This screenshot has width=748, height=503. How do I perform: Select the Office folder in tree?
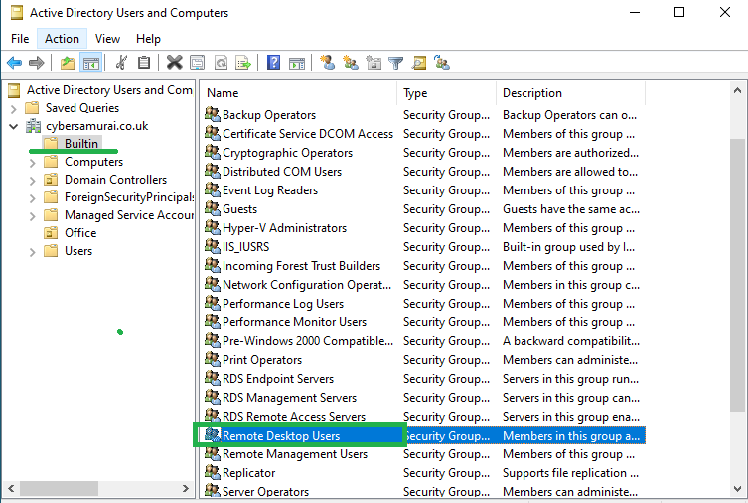point(80,233)
